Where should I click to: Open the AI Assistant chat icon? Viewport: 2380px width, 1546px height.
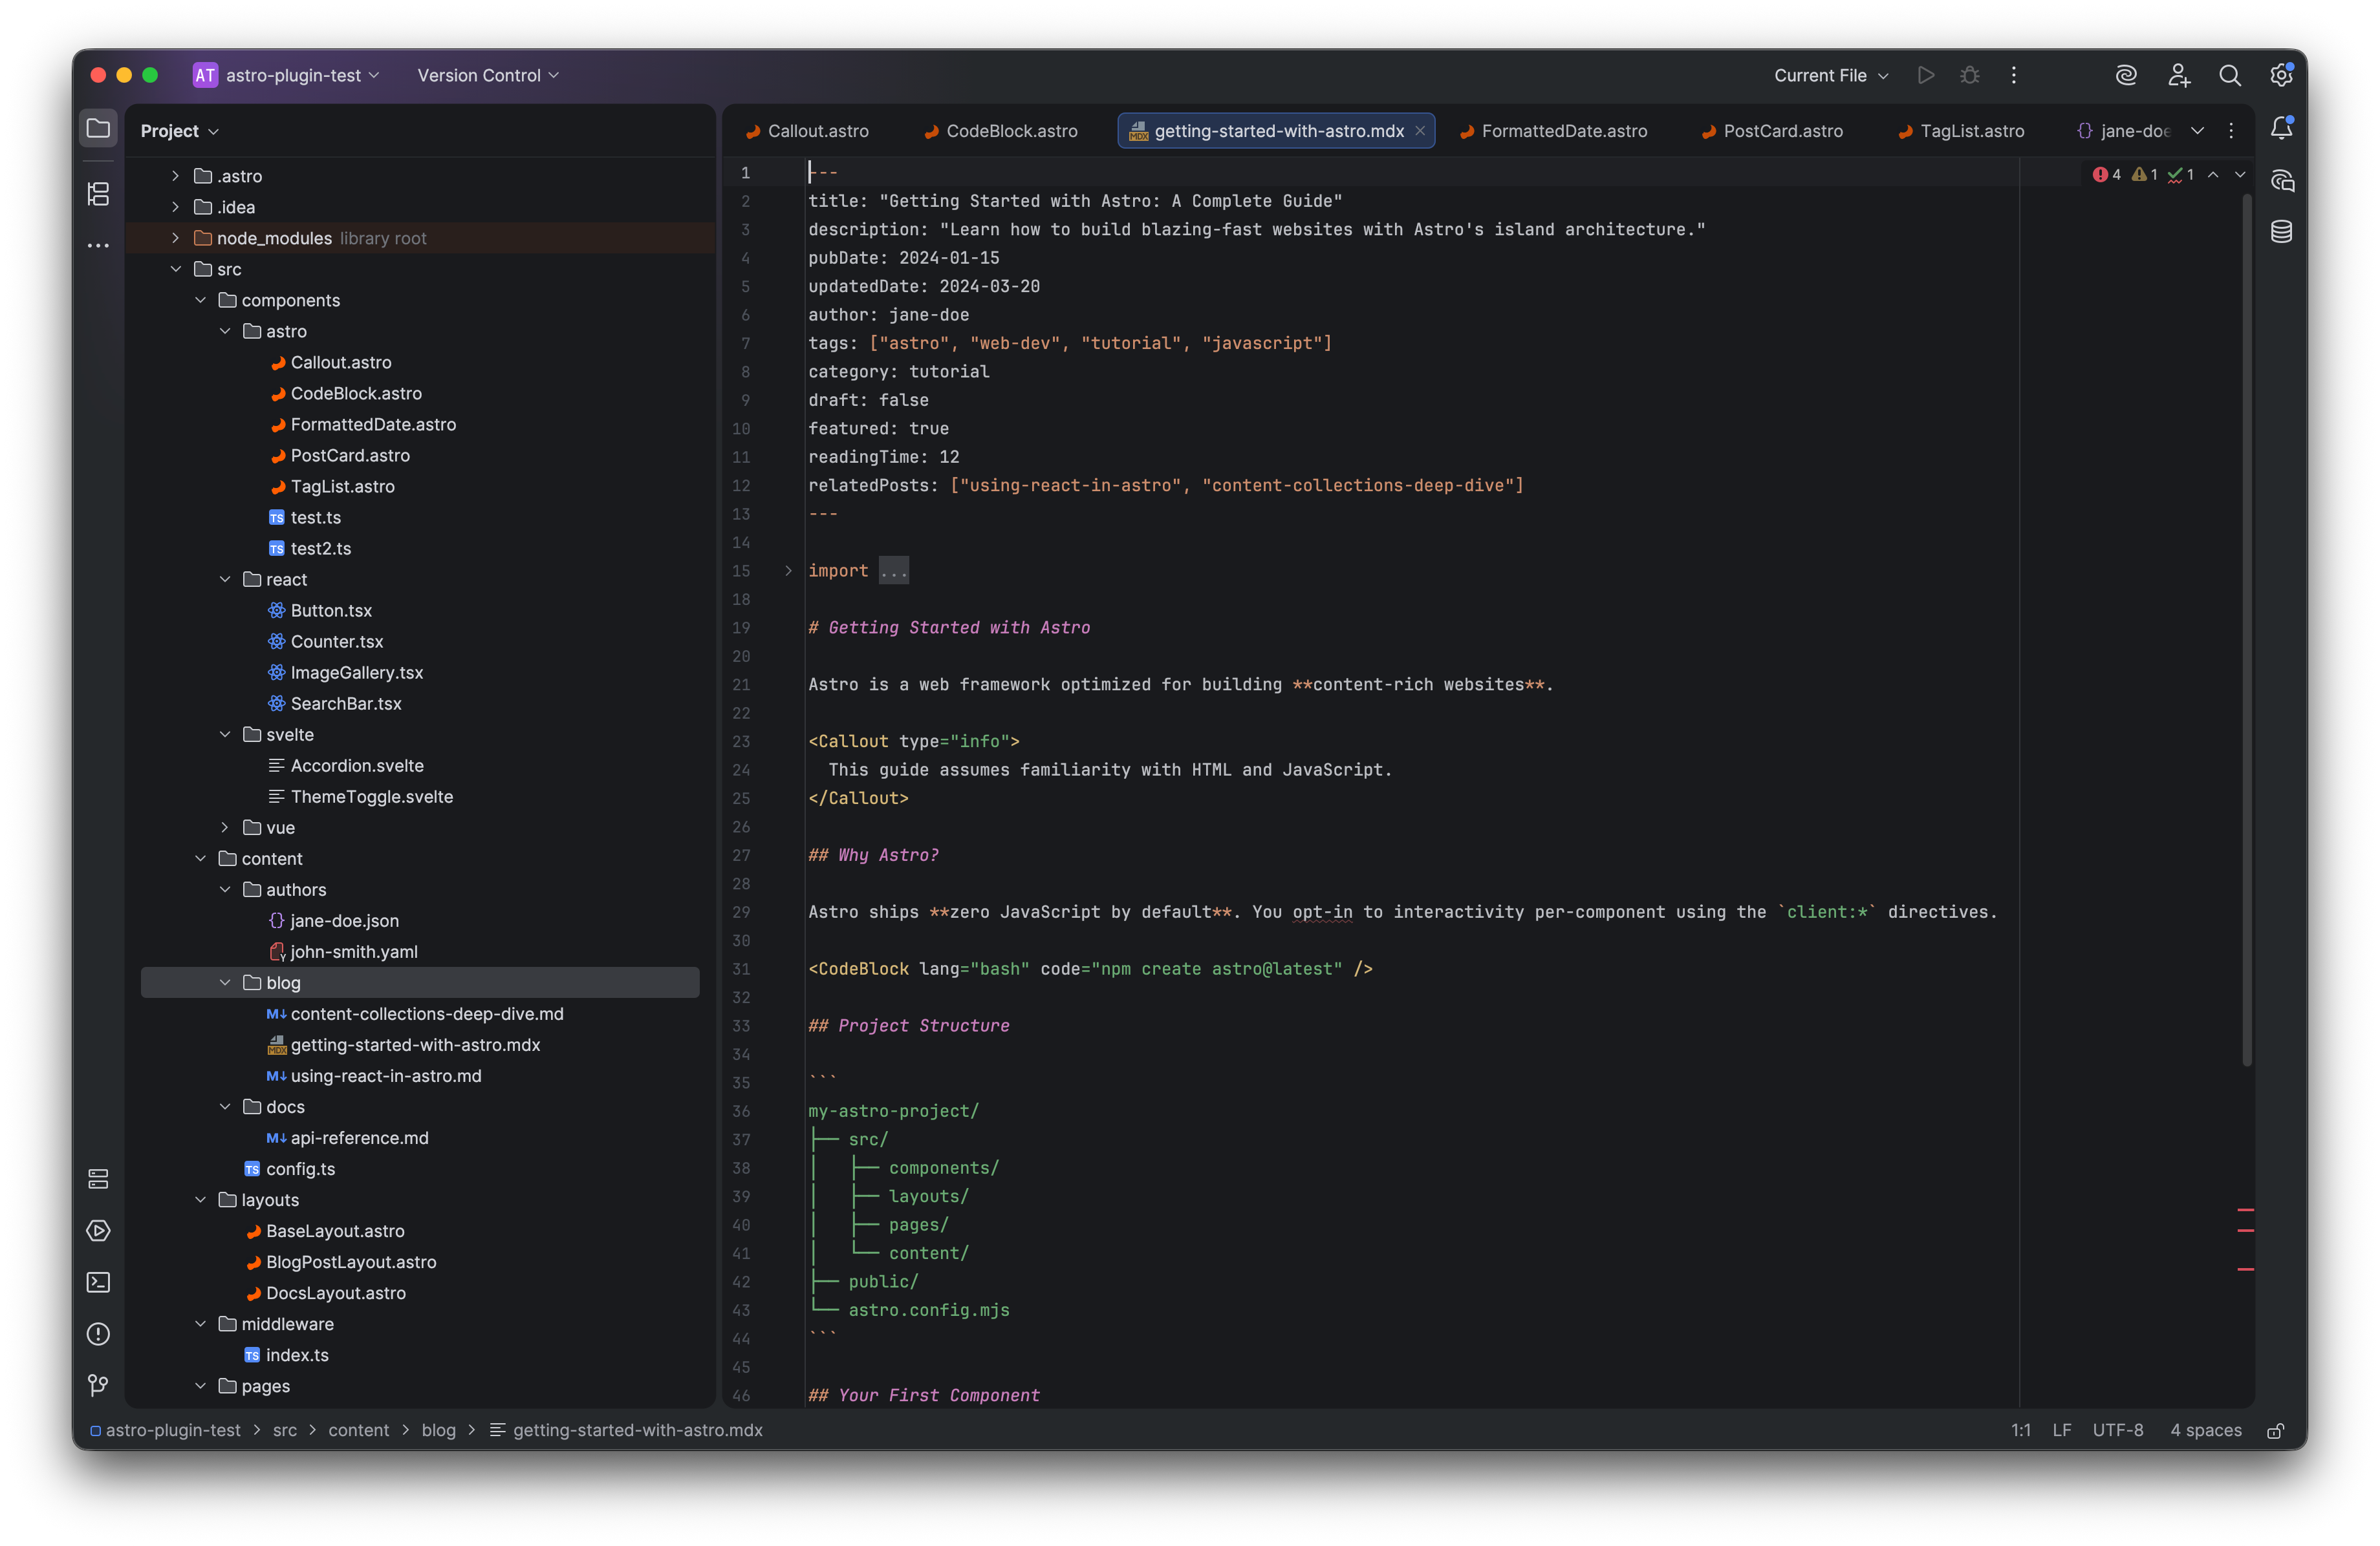point(2281,181)
